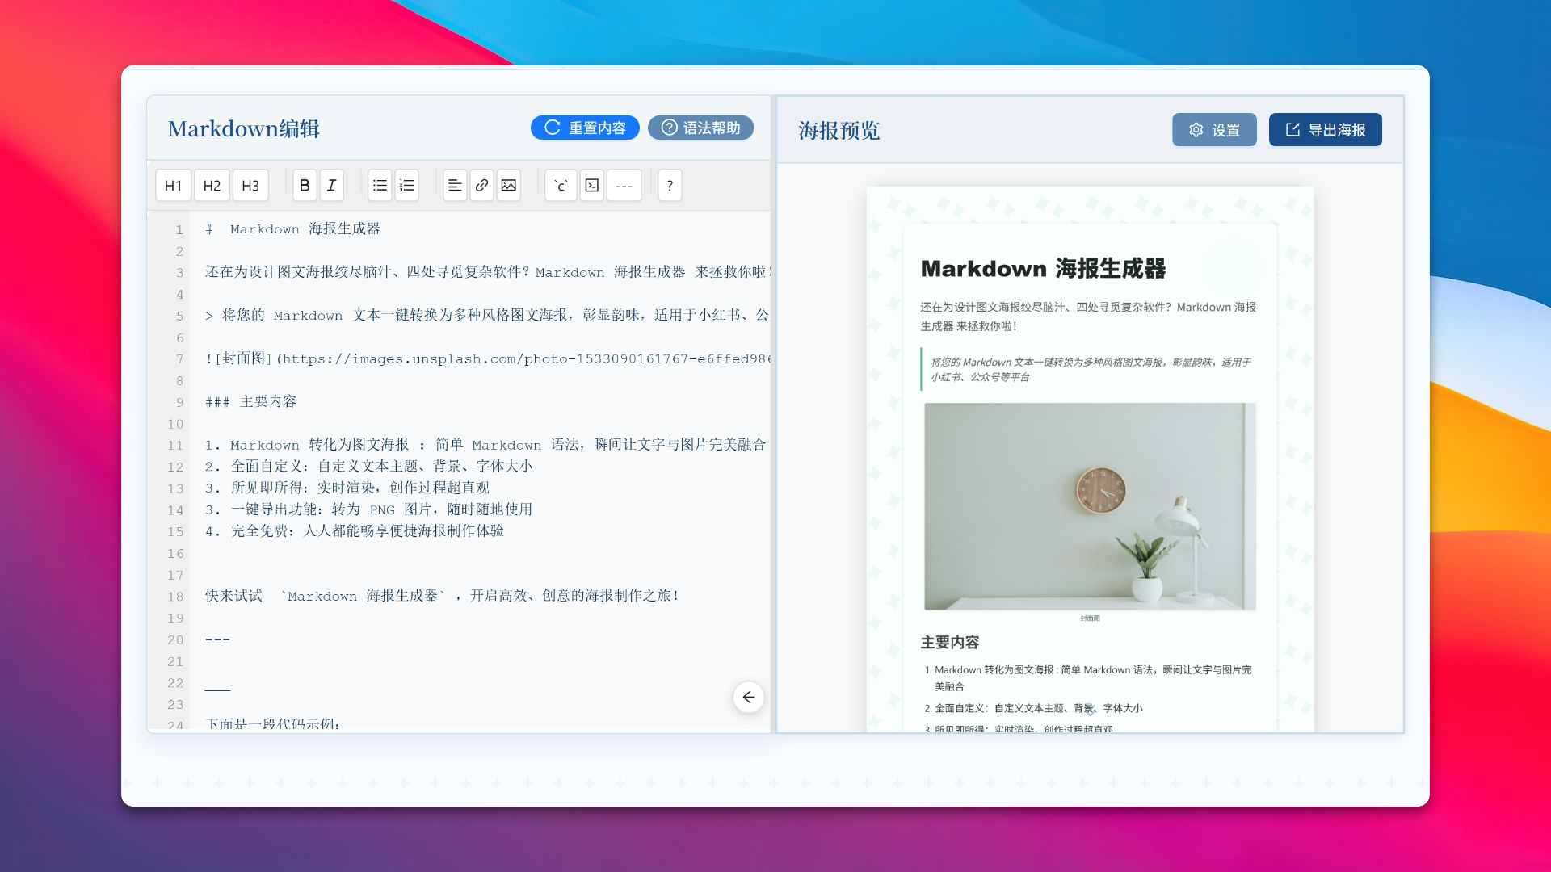Click the Markdown编辑 panel title
1551x872 pixels.
[243, 129]
